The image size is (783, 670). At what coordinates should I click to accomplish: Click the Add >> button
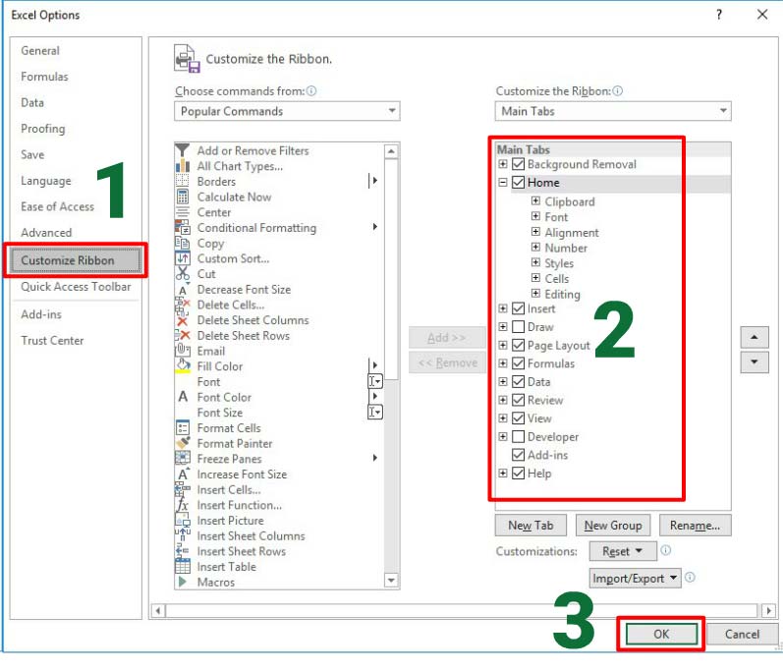[447, 338]
